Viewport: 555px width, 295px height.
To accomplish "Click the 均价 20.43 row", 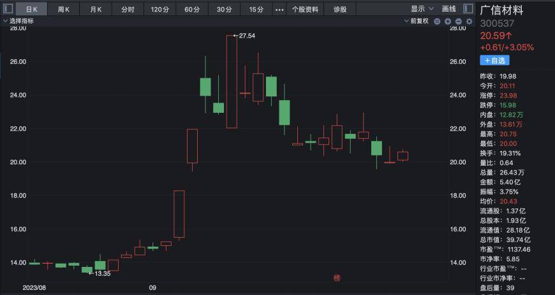I will 498,201.
